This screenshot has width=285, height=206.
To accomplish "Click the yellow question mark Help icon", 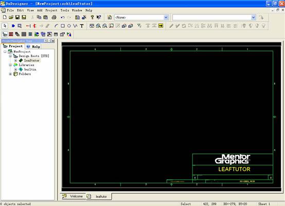I will [92, 18].
